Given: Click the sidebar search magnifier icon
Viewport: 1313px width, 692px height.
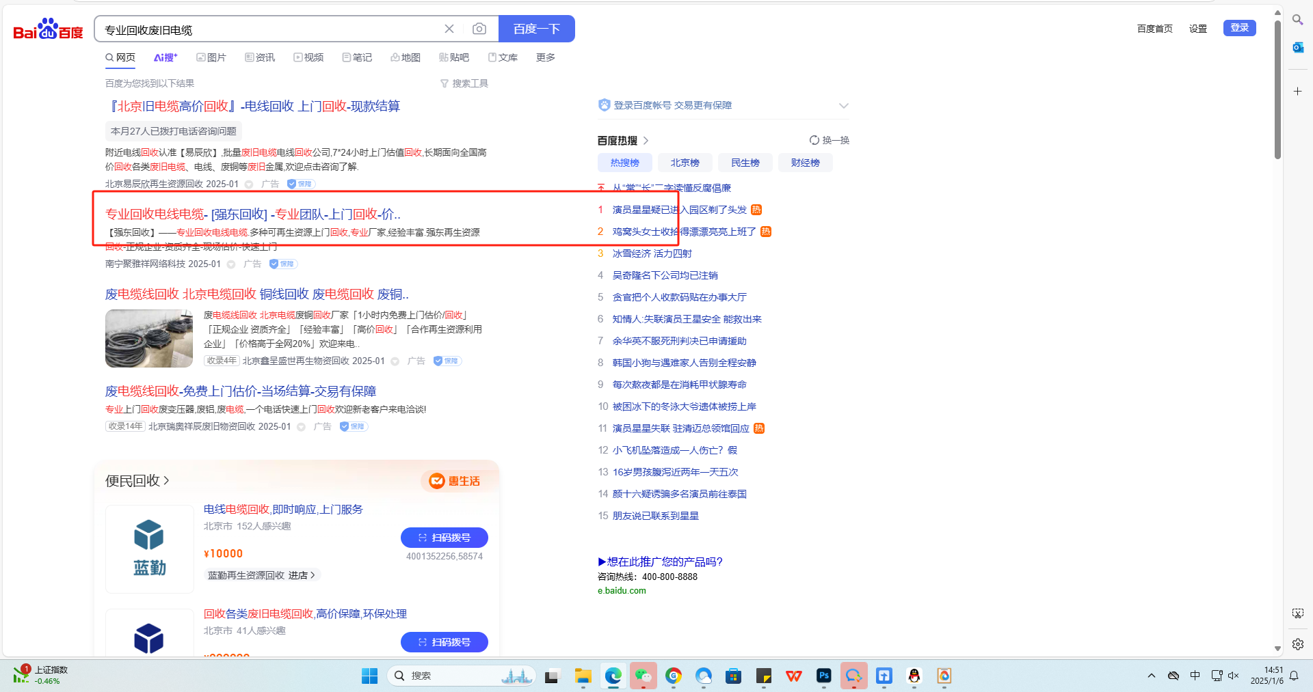Looking at the screenshot, I should tap(1297, 20).
